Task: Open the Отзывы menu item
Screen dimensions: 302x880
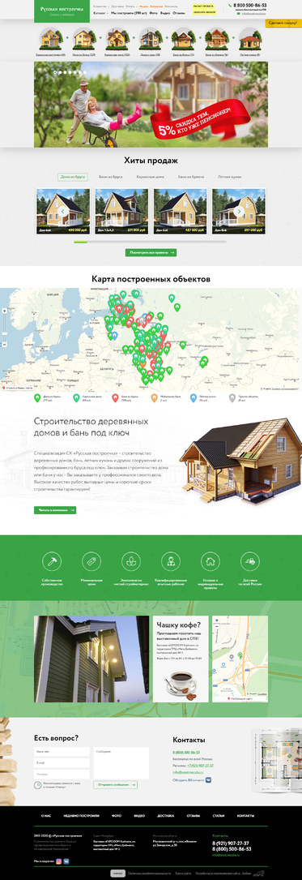Action: (179, 12)
